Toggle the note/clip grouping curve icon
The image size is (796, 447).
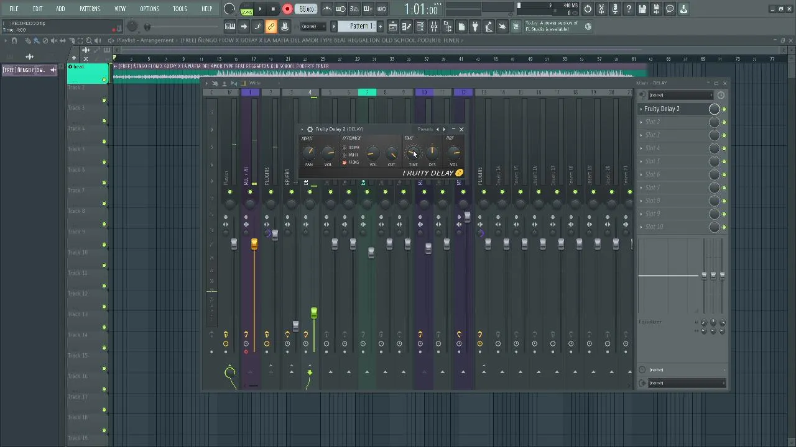coord(257,26)
